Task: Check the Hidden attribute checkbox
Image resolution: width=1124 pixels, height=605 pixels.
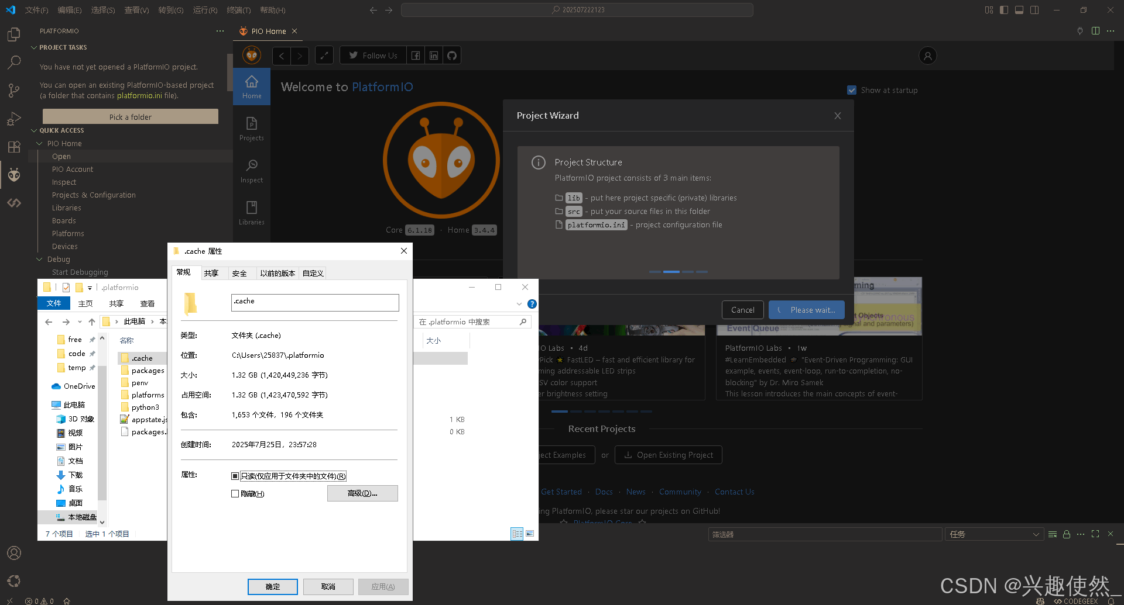Action: (235, 494)
